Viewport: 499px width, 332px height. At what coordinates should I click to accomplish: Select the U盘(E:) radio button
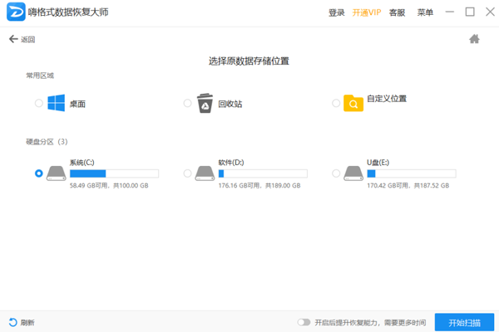[336, 173]
